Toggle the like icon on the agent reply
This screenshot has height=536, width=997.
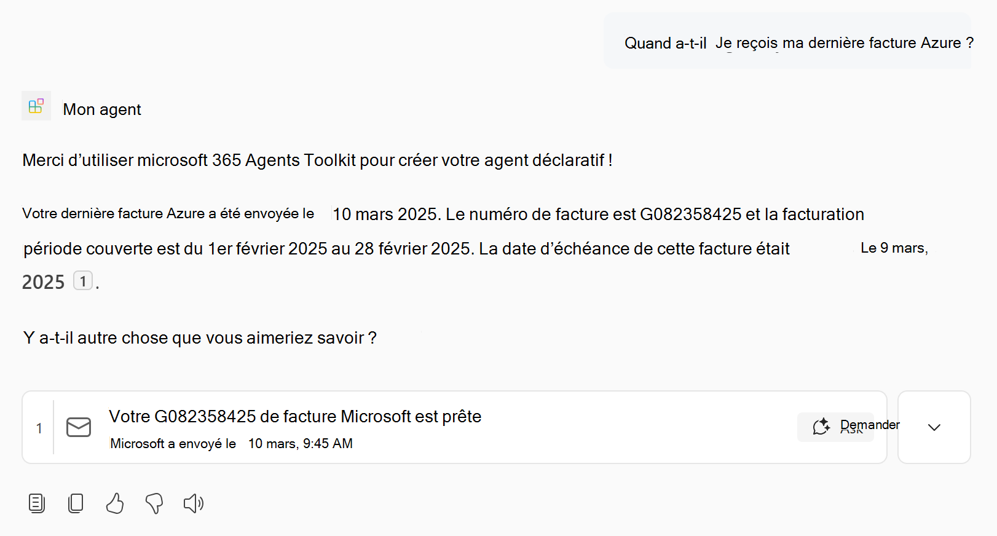[x=114, y=503]
